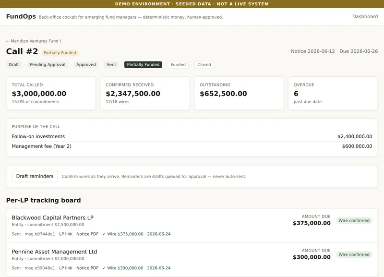Click the Total Called amount $3,000,000.00

click(39, 94)
